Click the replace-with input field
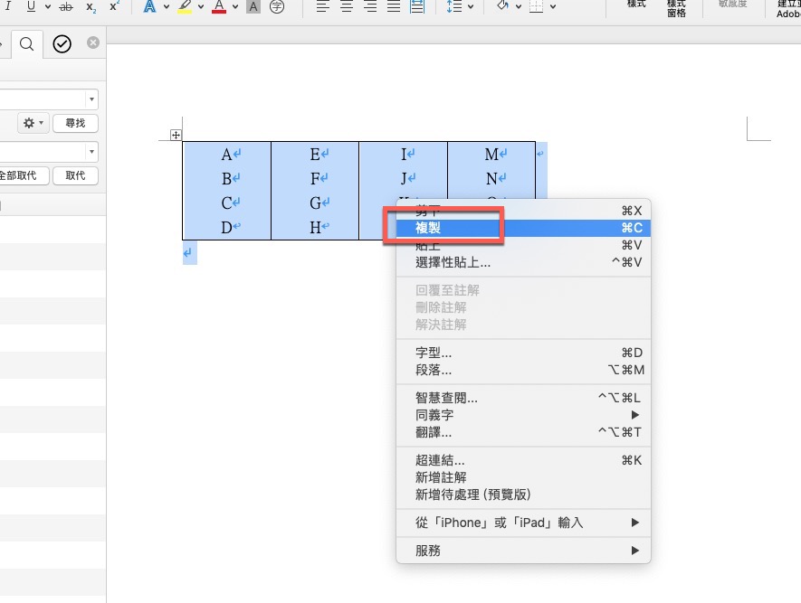 [x=43, y=152]
